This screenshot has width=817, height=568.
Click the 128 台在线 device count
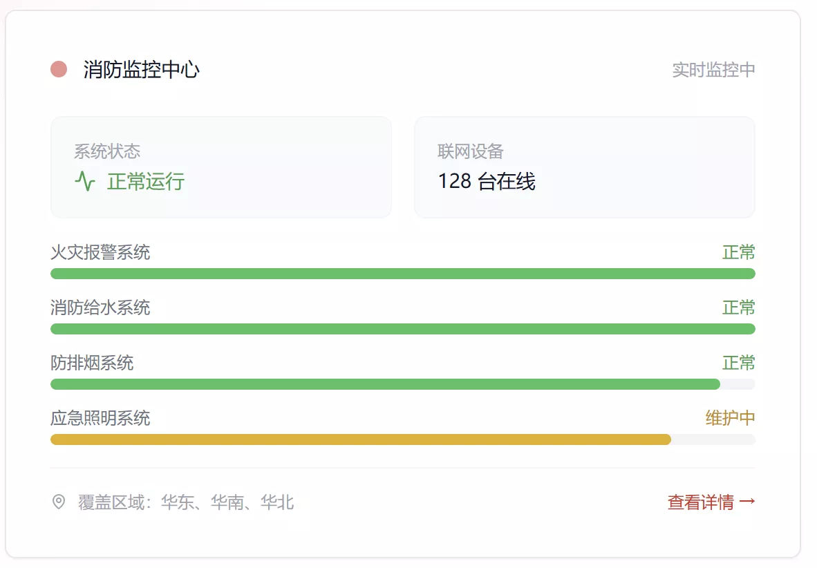[x=487, y=181]
